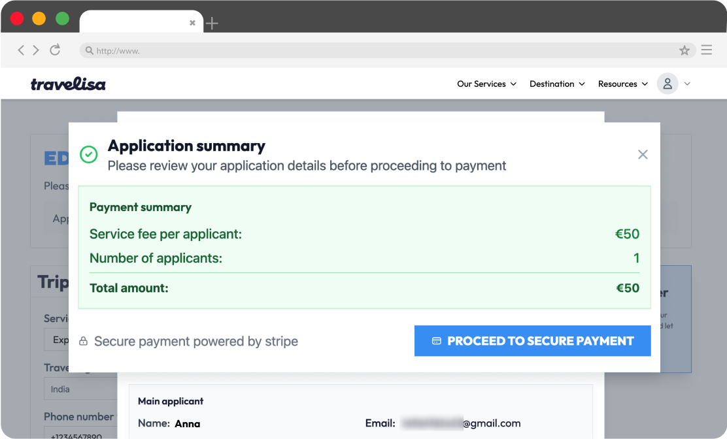Reload the page with refresh icon
The height and width of the screenshot is (439, 727).
55,50
